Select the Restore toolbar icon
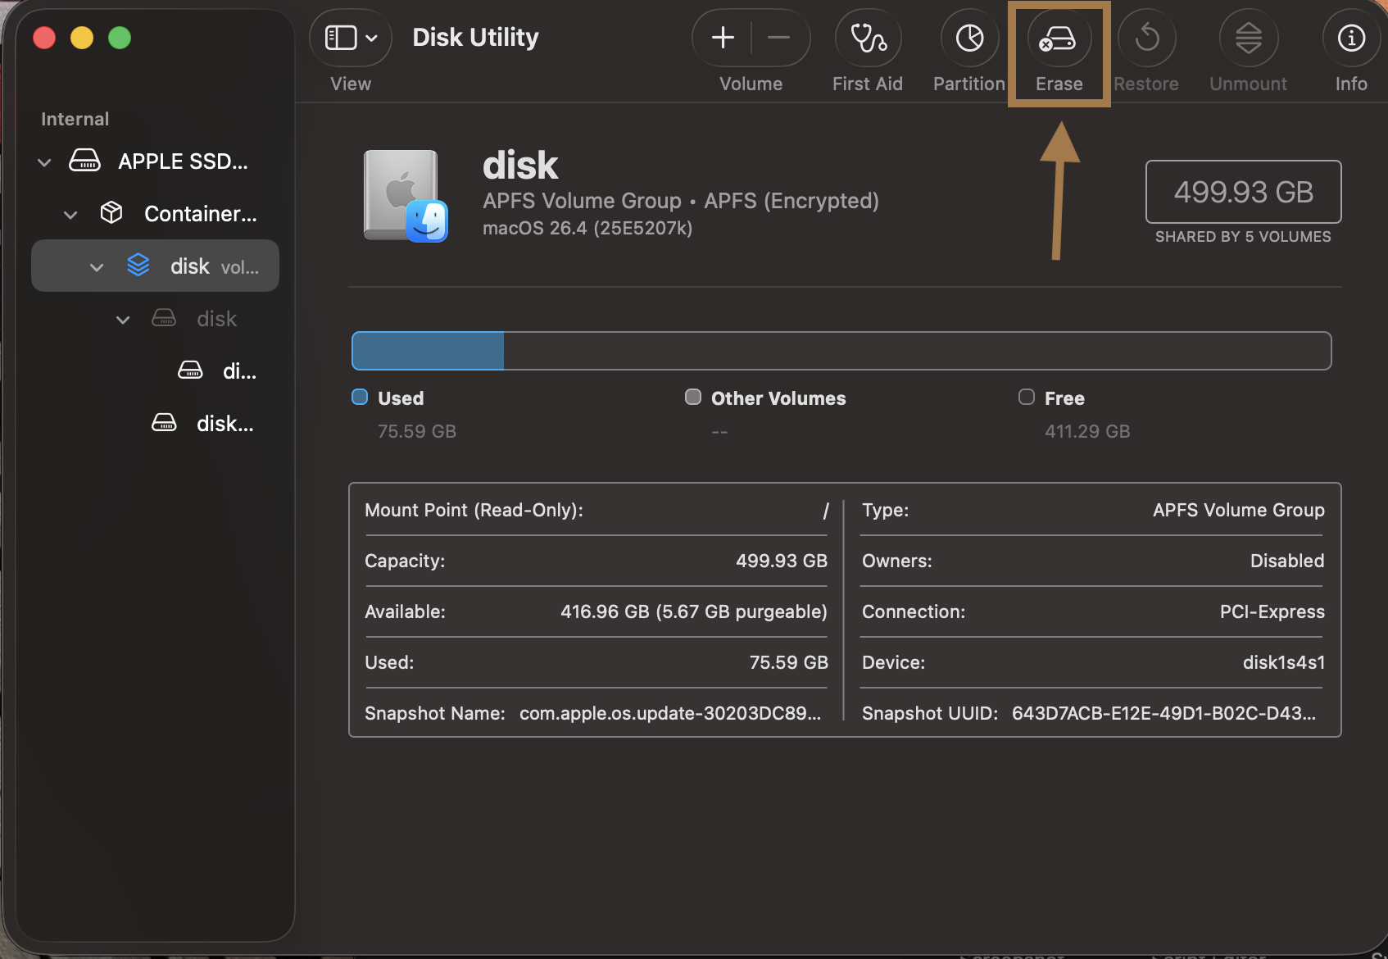Image resolution: width=1388 pixels, height=959 pixels. 1146,38
